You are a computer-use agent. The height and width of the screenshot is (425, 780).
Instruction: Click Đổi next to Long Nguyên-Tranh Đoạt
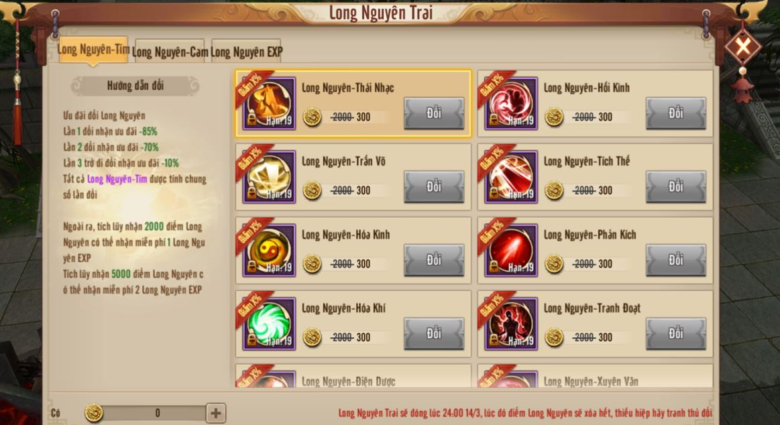[x=675, y=334]
